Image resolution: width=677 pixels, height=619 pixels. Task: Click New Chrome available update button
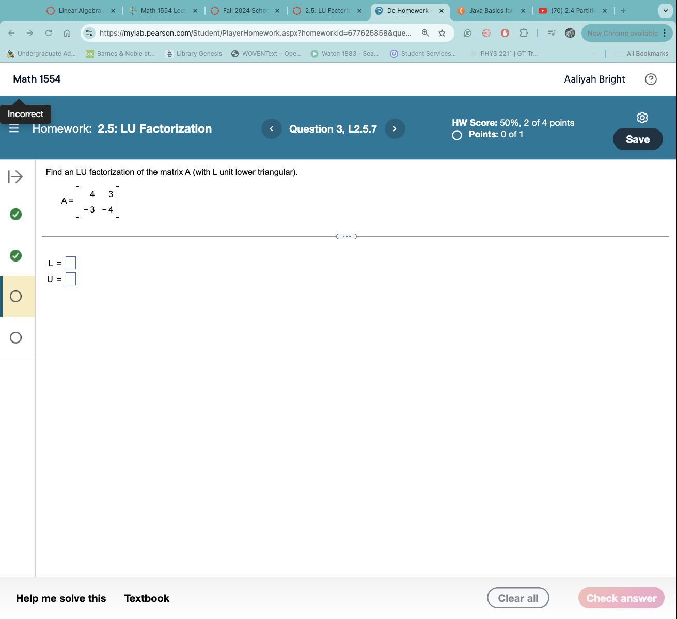point(627,33)
